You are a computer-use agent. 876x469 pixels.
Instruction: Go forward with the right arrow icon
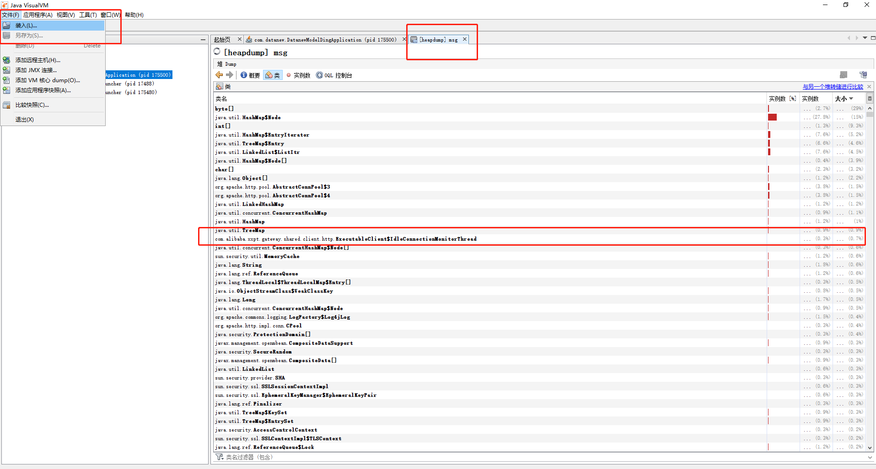click(230, 75)
